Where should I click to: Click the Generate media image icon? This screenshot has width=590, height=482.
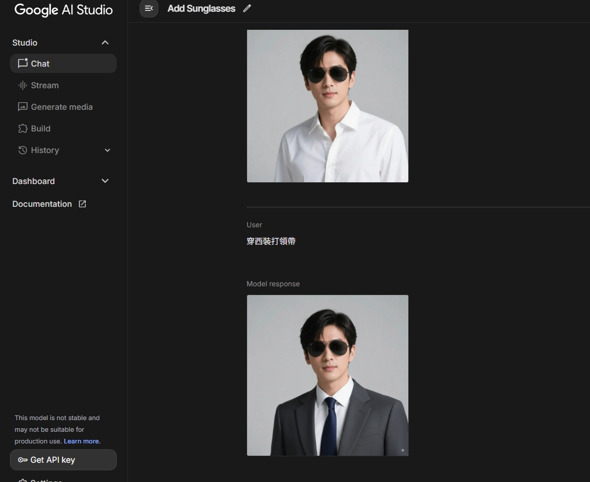[23, 107]
